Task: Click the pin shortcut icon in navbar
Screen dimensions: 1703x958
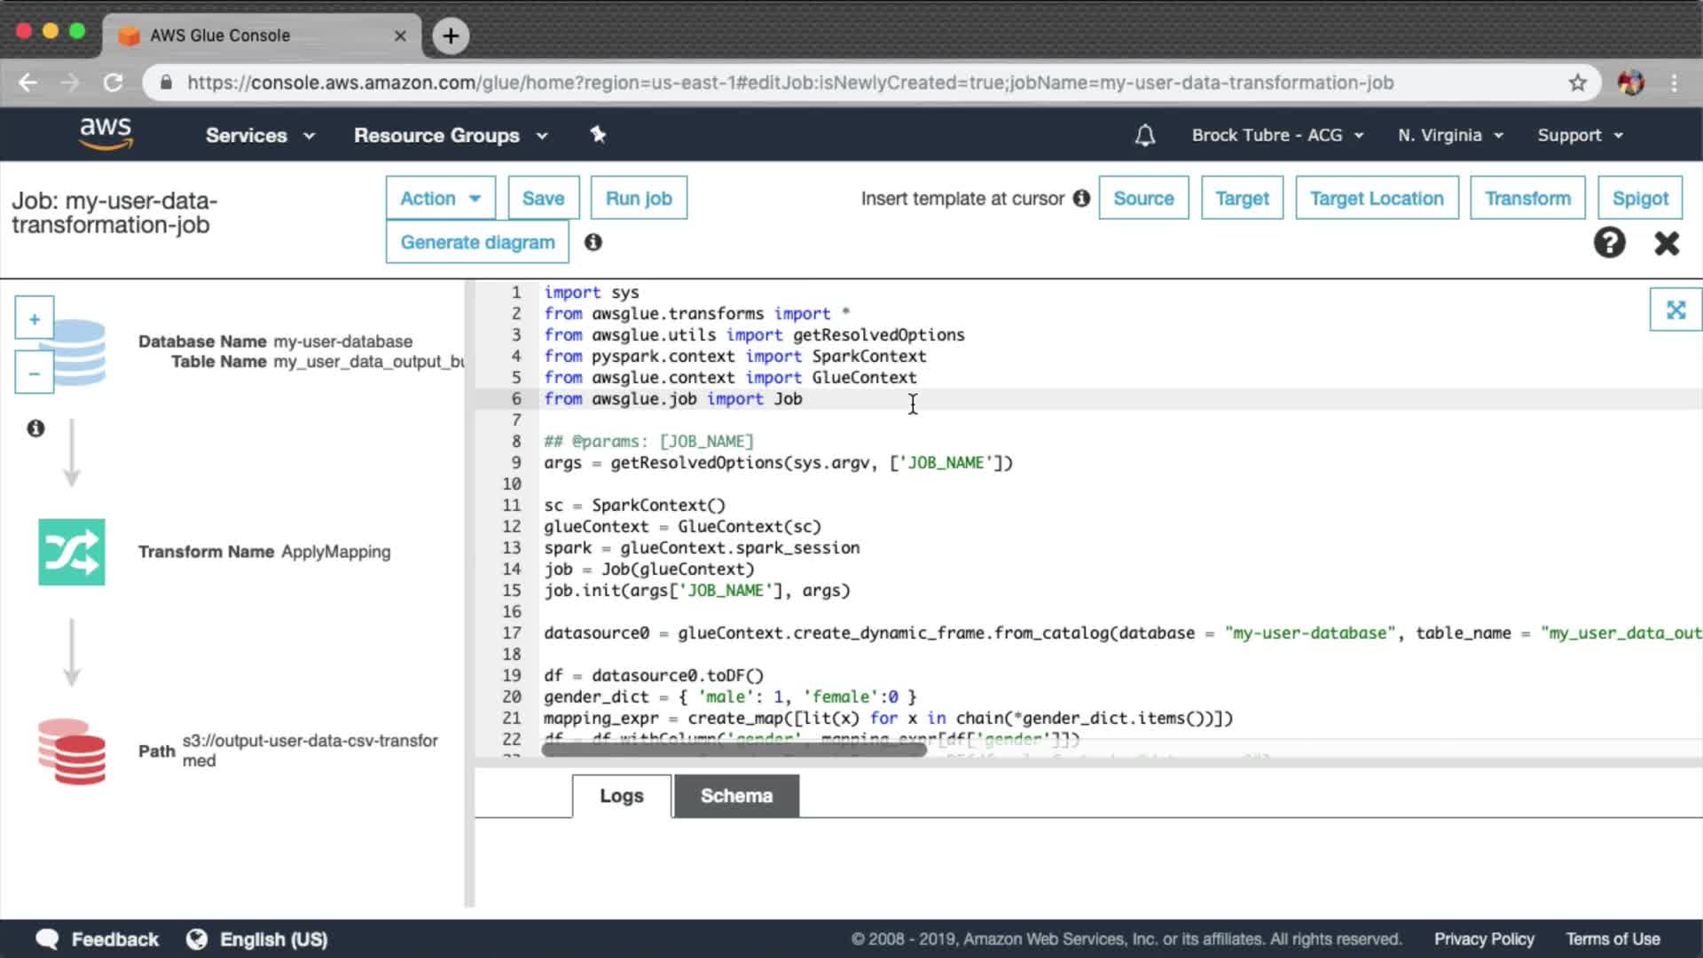Action: (598, 135)
